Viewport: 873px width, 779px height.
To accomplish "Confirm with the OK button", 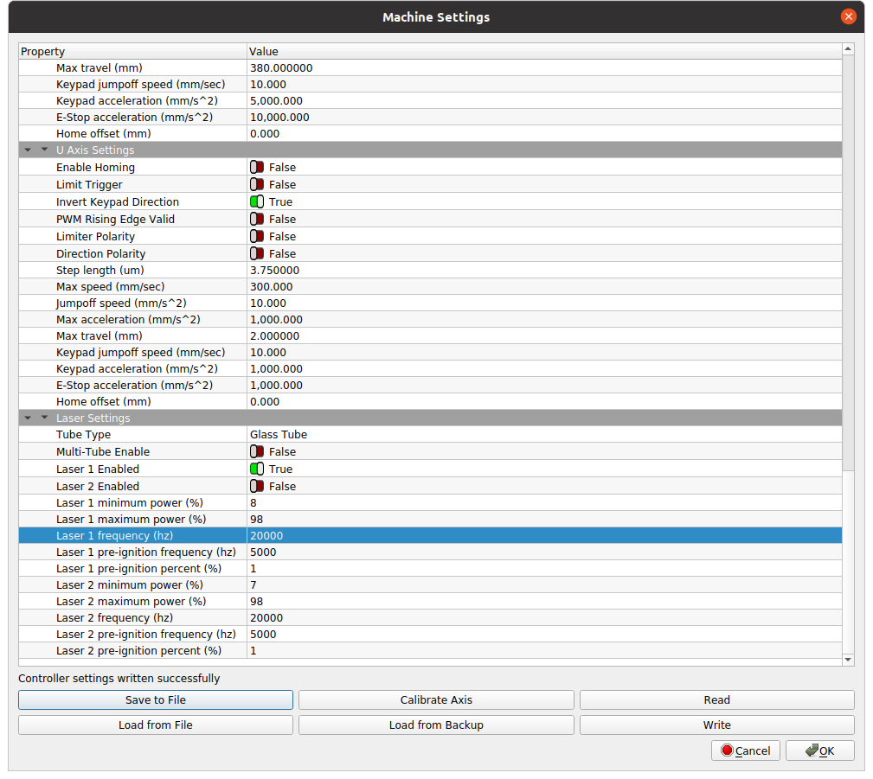I will click(820, 750).
